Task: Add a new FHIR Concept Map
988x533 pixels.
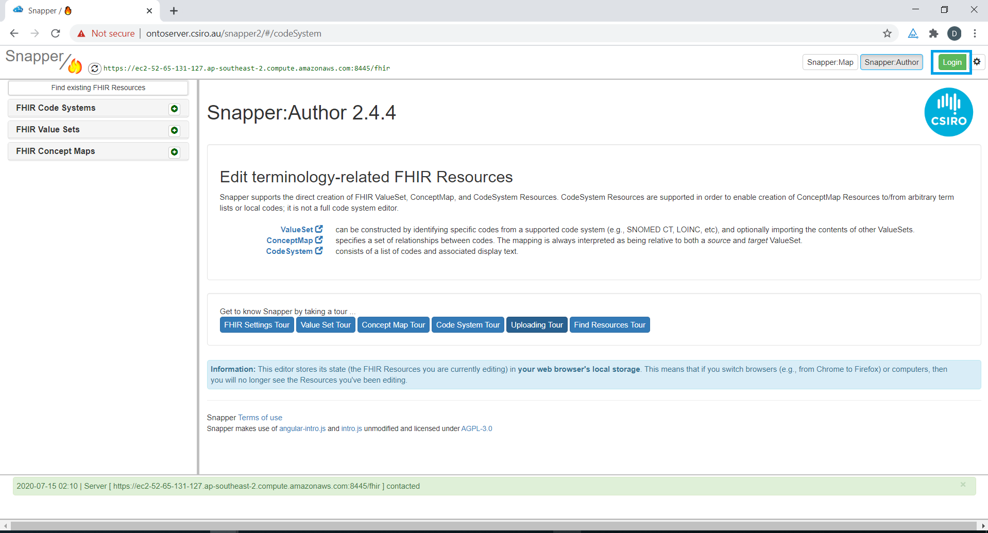Action: point(175,152)
